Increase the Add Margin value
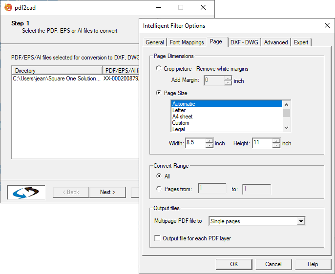This screenshot has width=335, height=274. tap(228, 78)
